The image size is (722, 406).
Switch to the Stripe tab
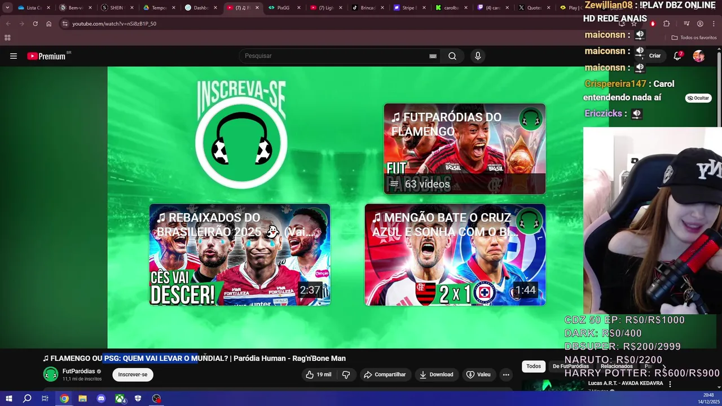pyautogui.click(x=410, y=8)
